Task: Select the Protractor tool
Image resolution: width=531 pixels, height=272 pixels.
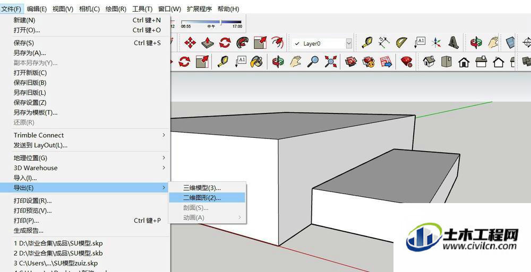Action: [x=401, y=42]
